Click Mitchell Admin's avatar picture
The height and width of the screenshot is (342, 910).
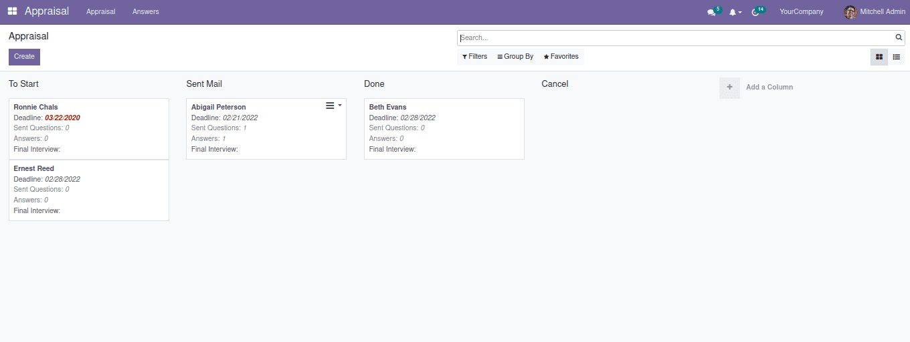tap(850, 12)
